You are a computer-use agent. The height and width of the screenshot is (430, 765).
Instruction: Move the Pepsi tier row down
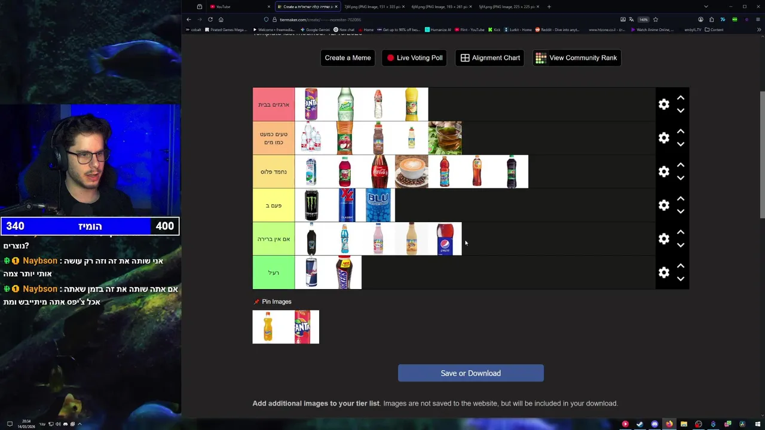680,245
